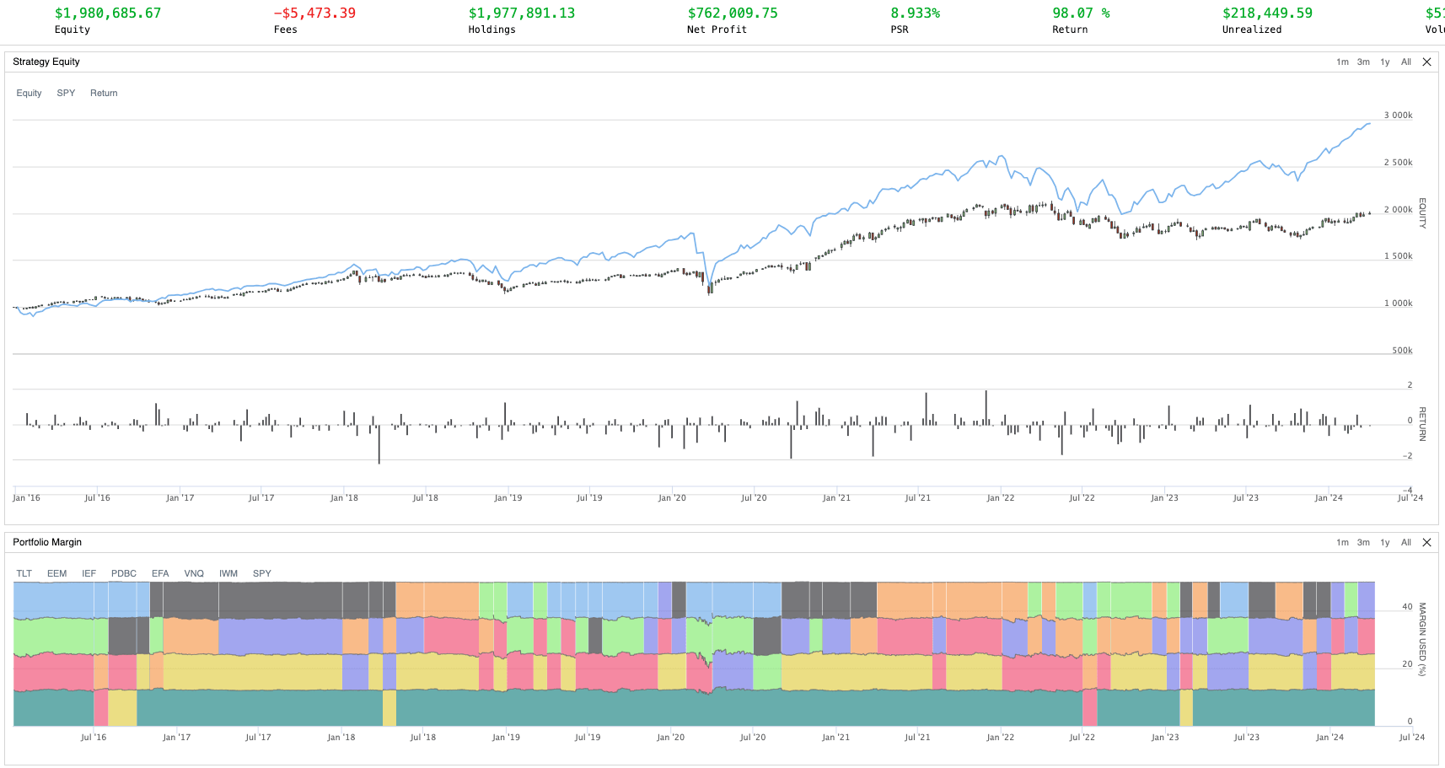Toggle the SPY benchmark series
This screenshot has height=768, width=1445.
(x=66, y=93)
